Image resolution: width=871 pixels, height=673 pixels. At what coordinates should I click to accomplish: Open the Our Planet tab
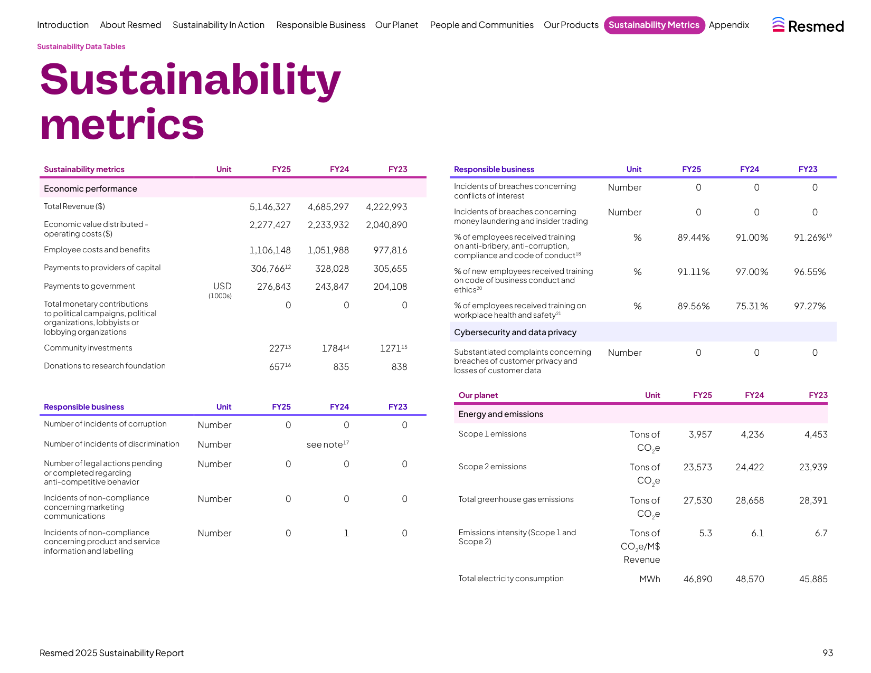[x=396, y=25]
